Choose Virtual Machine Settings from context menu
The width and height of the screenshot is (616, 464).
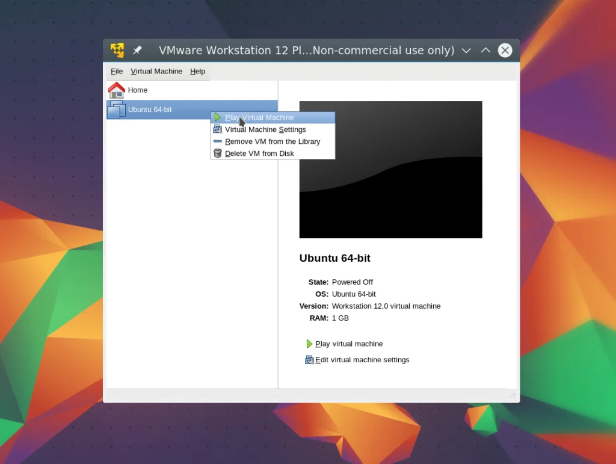[x=273, y=129]
